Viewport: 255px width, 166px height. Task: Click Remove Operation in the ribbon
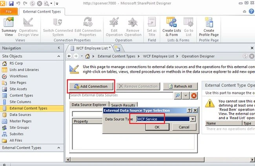pos(133,27)
